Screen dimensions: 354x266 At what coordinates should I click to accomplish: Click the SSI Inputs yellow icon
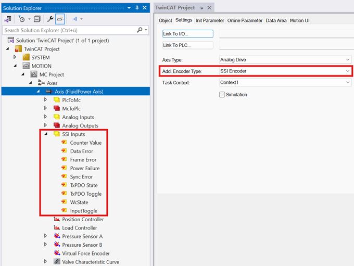(57, 134)
